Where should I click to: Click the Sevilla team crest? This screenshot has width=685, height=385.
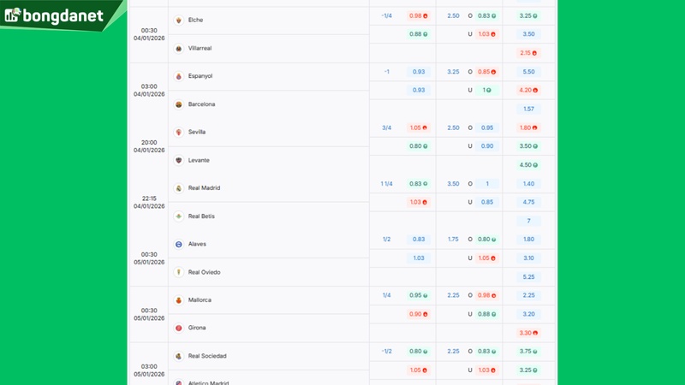pyautogui.click(x=179, y=133)
